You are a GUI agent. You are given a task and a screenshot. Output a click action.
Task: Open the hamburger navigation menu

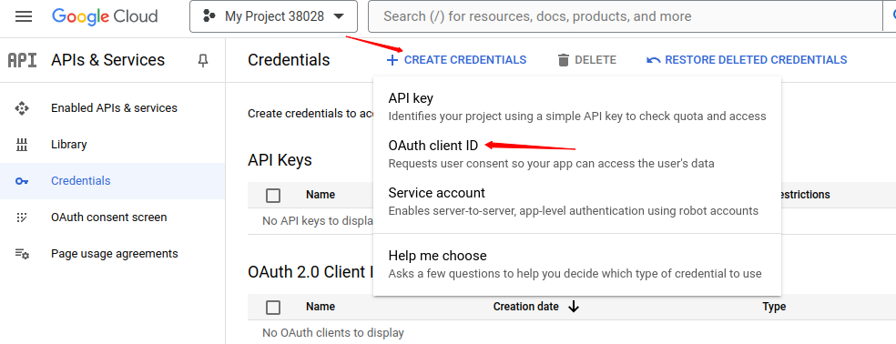tap(24, 16)
